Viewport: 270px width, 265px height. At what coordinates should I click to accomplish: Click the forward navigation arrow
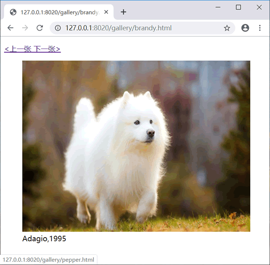coord(25,28)
